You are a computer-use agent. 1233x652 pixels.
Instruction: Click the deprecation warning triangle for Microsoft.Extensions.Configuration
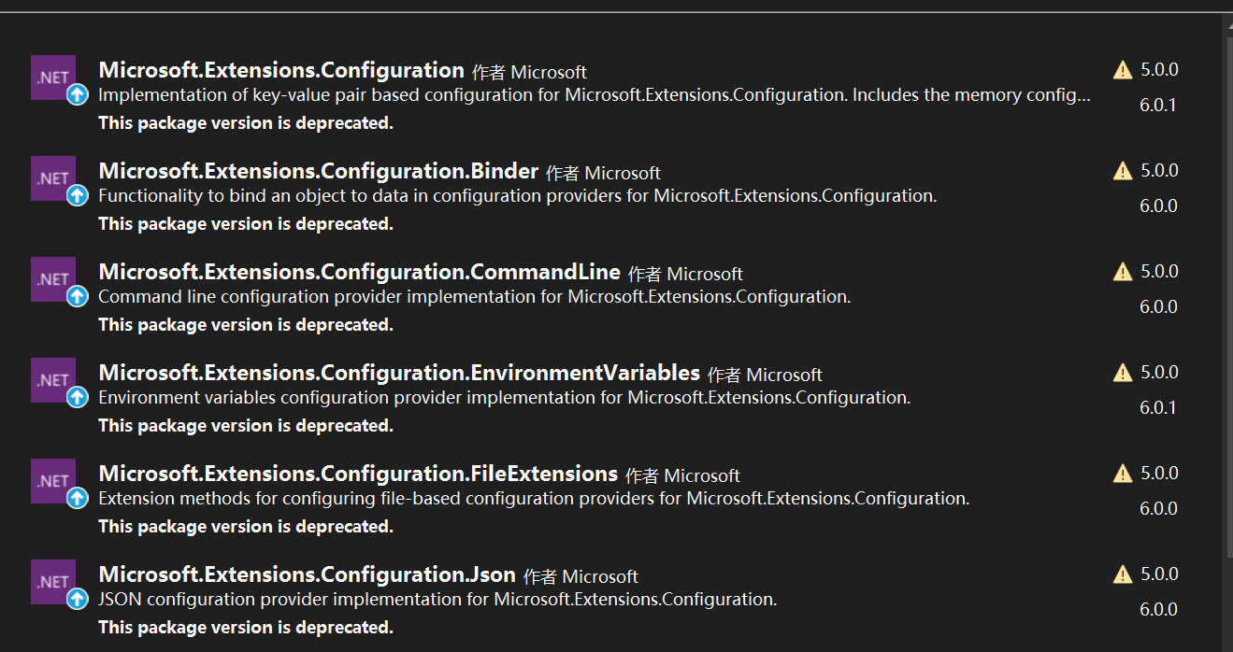[1123, 70]
